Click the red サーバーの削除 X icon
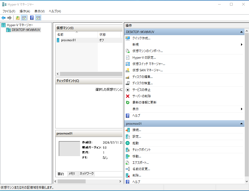 [128, 96]
